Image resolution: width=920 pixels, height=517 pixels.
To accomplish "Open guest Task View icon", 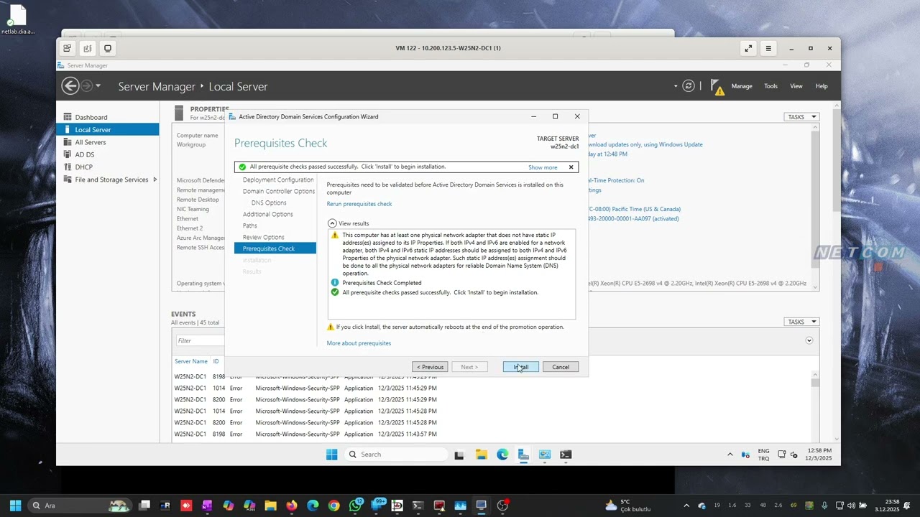I will [459, 455].
